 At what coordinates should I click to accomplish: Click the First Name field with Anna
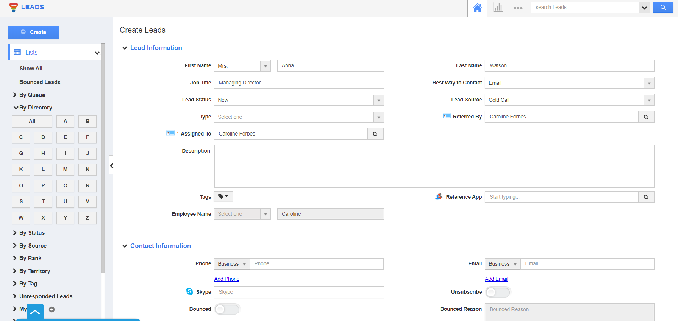330,66
